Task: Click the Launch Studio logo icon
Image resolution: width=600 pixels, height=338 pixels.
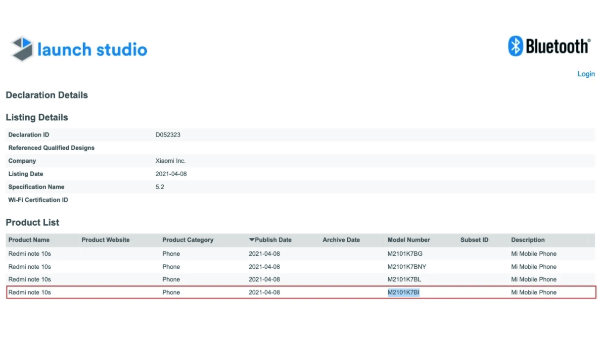Action: tap(22, 48)
